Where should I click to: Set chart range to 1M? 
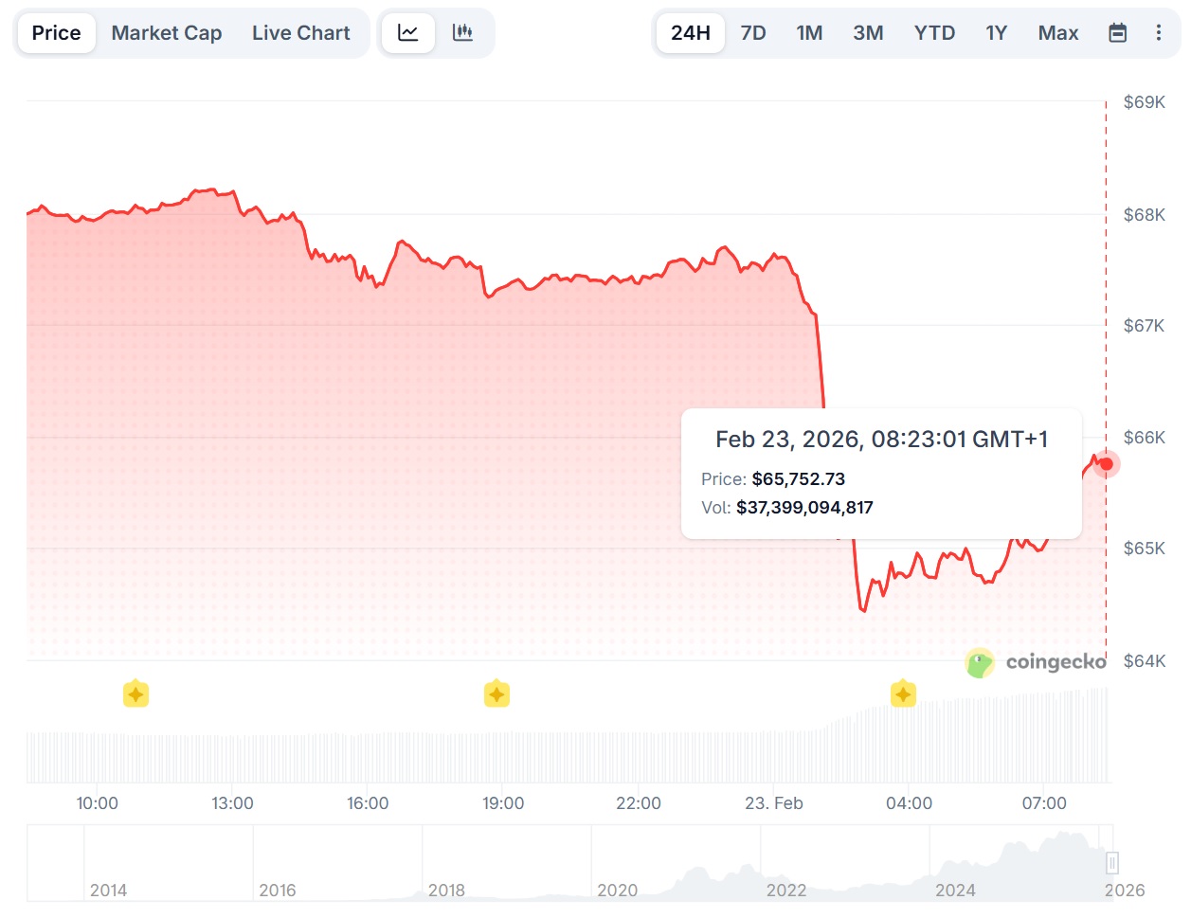pos(809,33)
